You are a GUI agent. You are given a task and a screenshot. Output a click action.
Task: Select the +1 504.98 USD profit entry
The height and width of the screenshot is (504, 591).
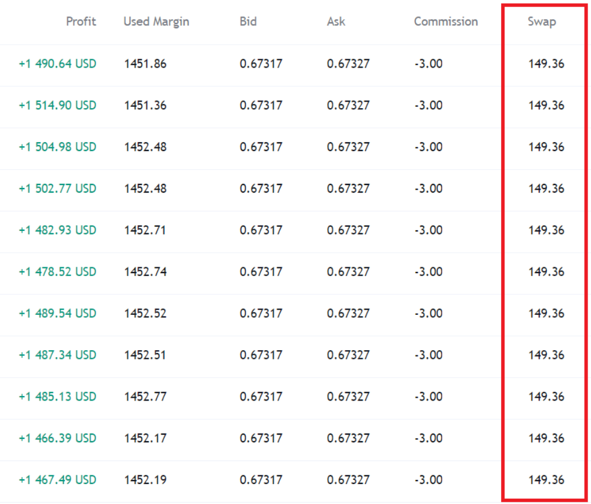pos(58,147)
